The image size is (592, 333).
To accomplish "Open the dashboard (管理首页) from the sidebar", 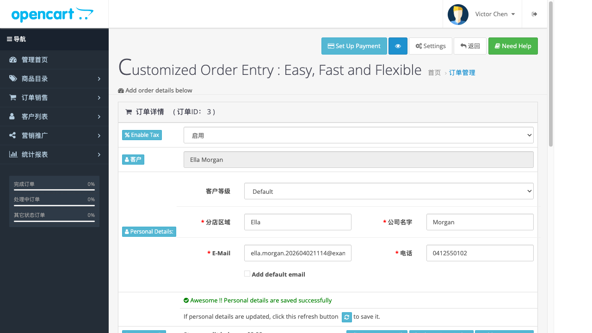I will [x=14, y=59].
